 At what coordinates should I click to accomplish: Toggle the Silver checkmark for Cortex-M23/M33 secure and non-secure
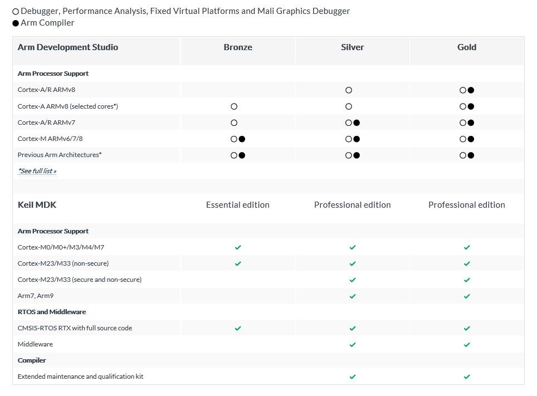(352, 279)
